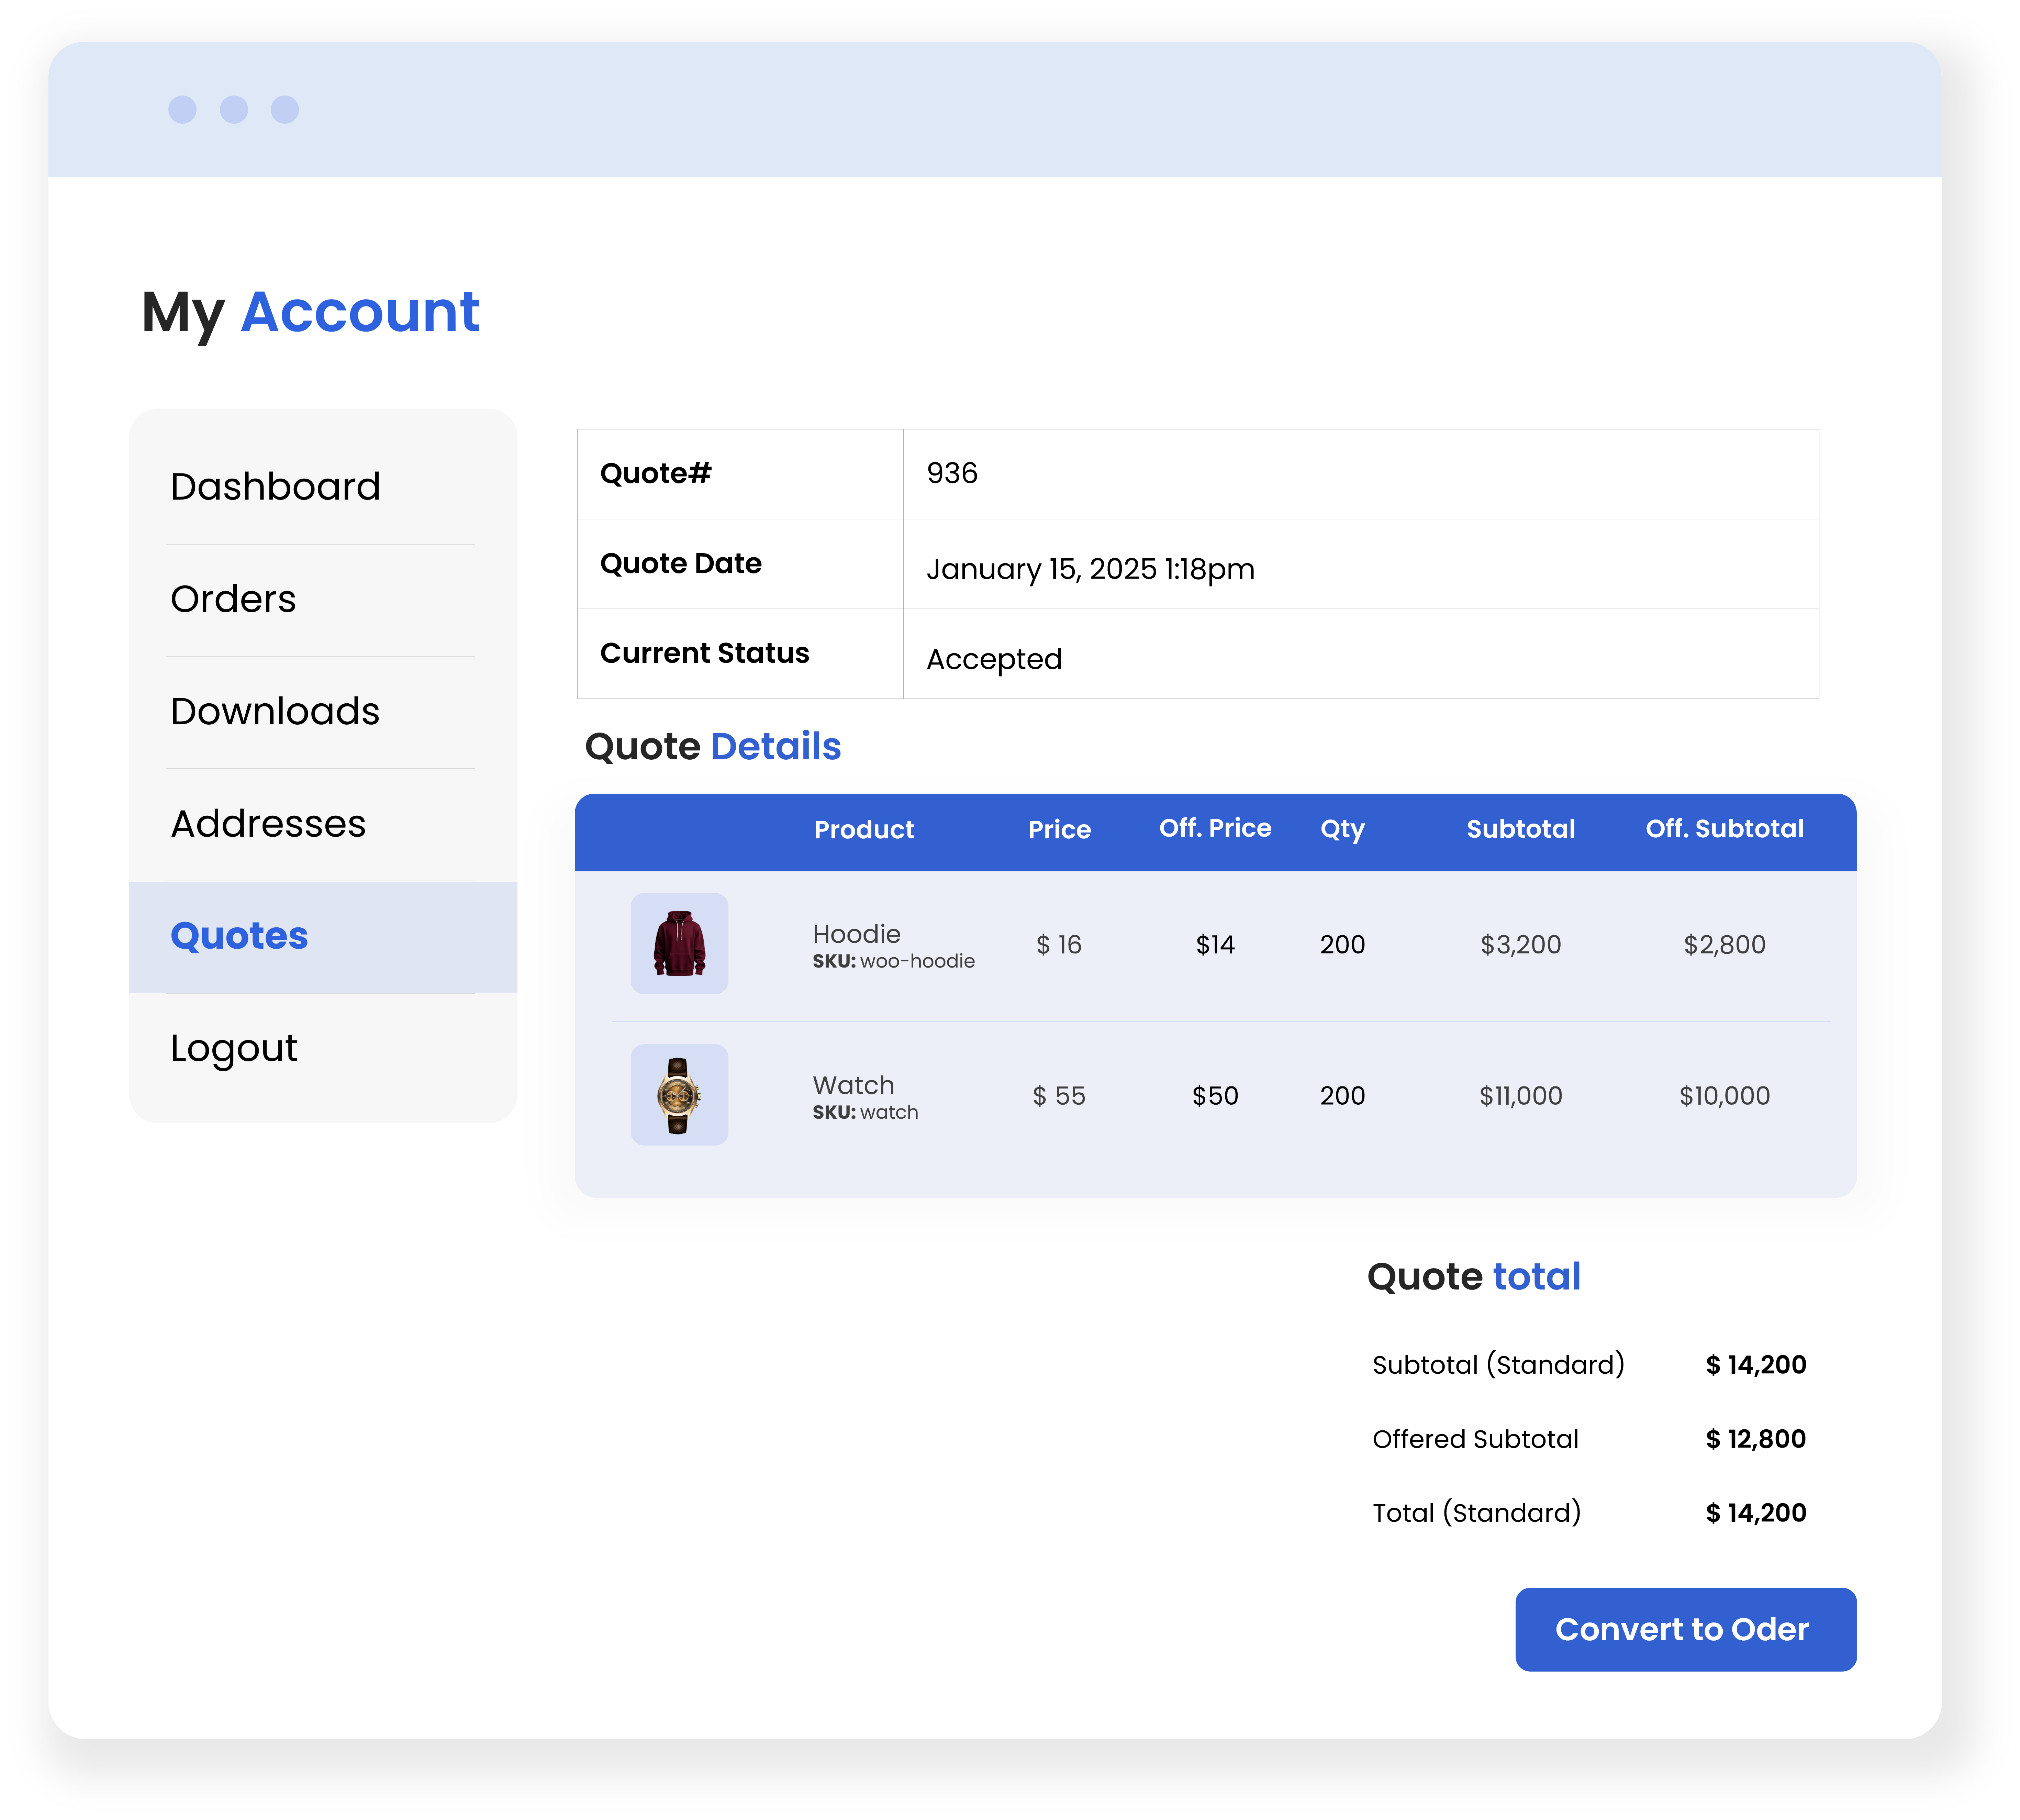Screen dimensions: 2020x1820
Task: Click the Qty column header
Action: (1342, 829)
